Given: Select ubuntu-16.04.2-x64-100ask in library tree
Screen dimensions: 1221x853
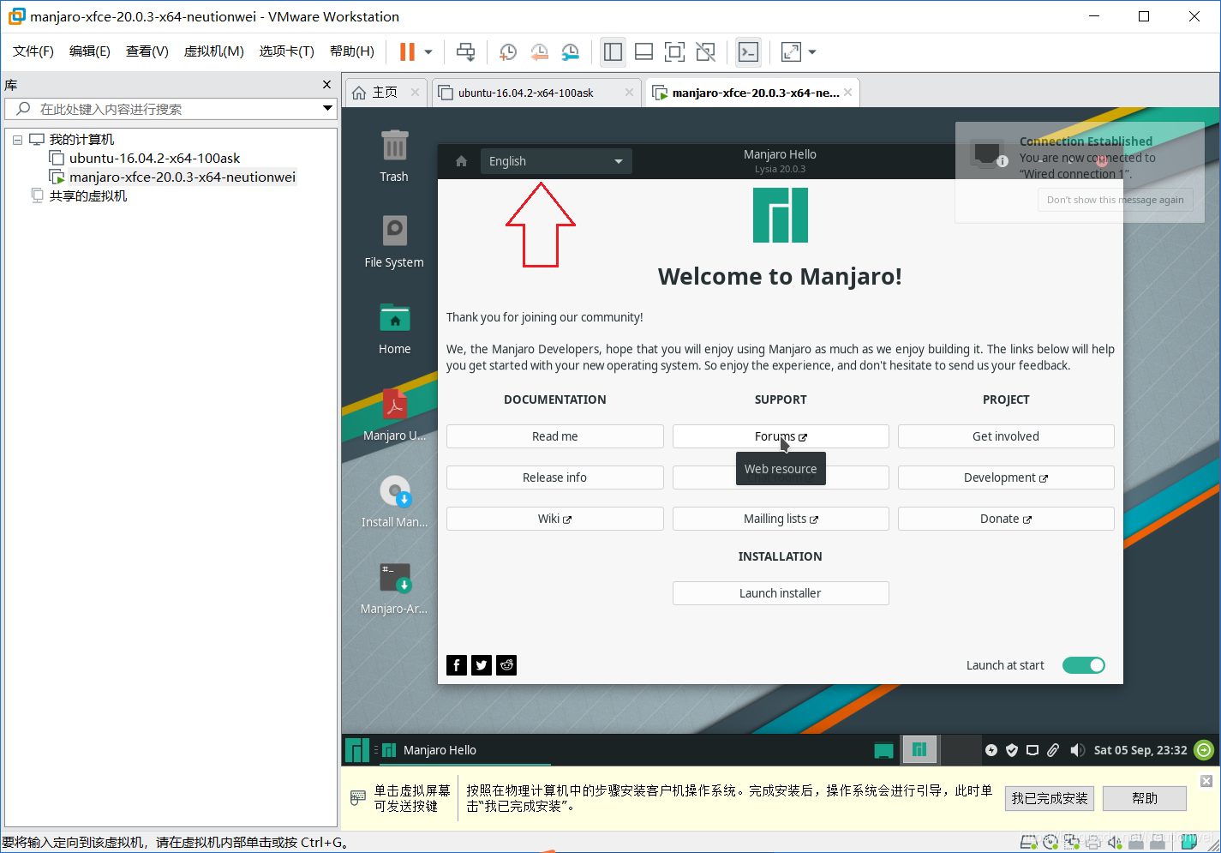Looking at the screenshot, I should (x=154, y=159).
